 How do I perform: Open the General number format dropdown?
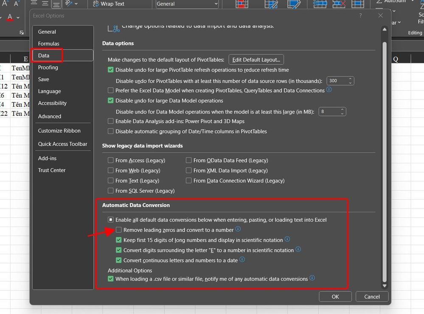point(216,4)
